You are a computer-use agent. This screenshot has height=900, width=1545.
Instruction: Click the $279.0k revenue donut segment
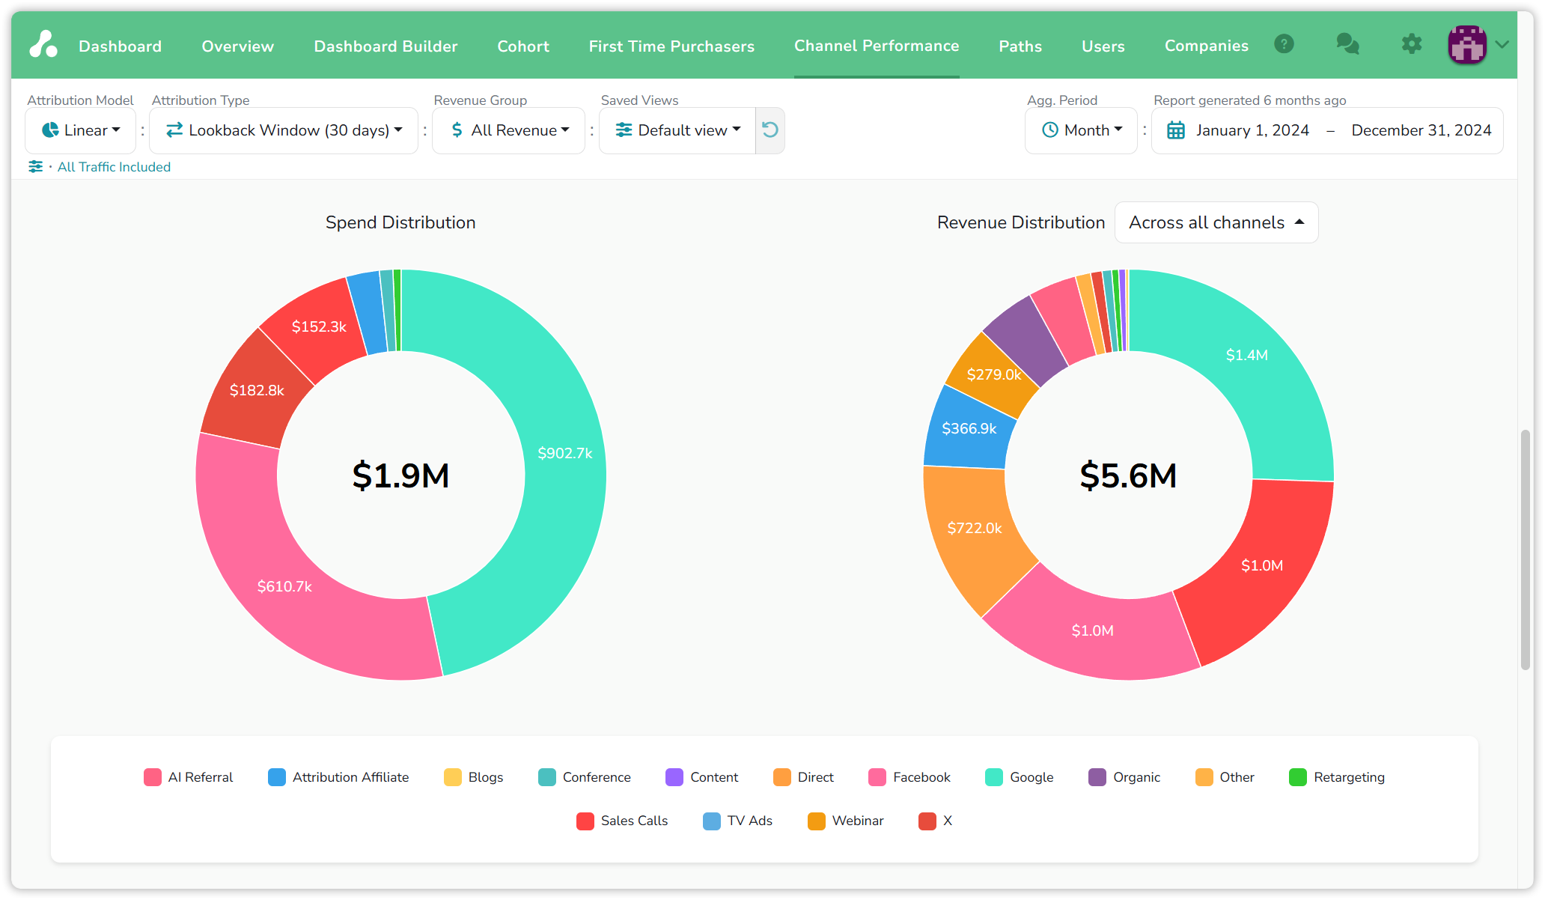(x=994, y=375)
